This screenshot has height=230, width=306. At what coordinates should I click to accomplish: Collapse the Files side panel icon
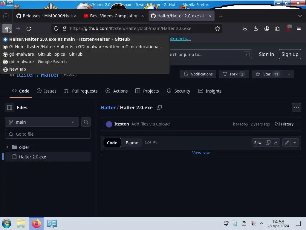click(10, 108)
